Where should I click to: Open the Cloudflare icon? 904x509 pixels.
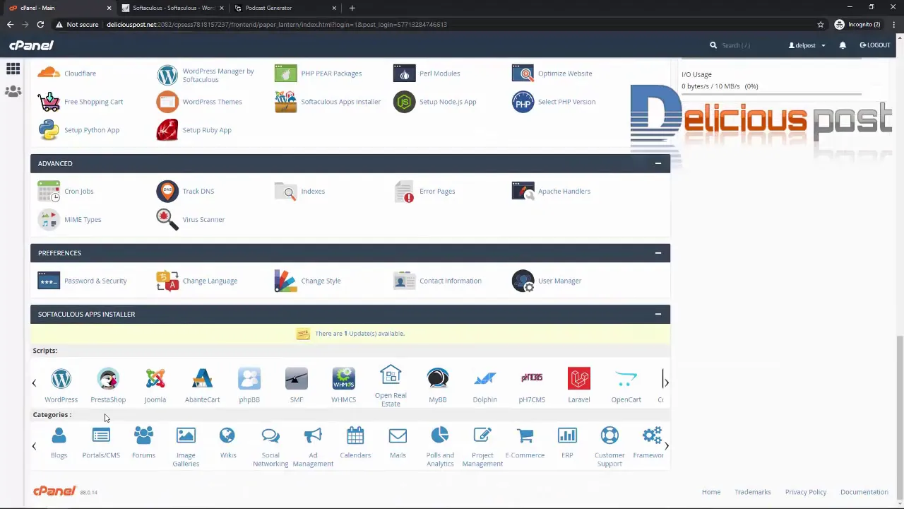point(49,74)
